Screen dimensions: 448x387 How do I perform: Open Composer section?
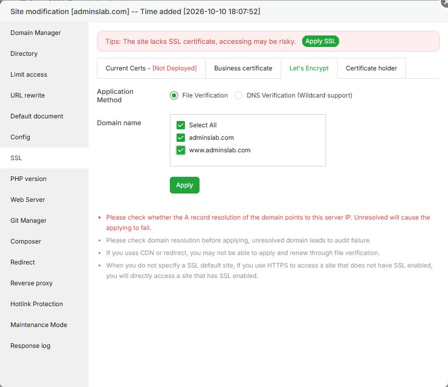[x=44, y=241]
